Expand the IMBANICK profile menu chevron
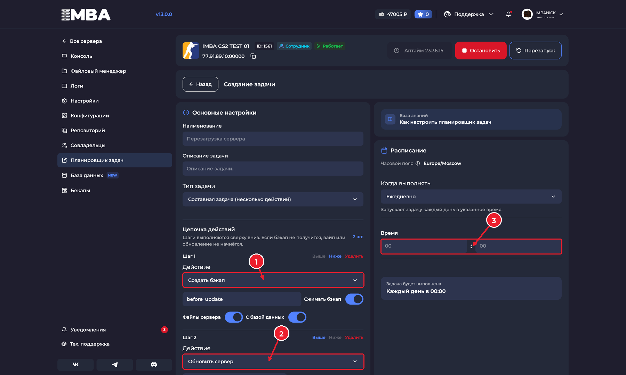Image resolution: width=626 pixels, height=375 pixels. (561, 14)
